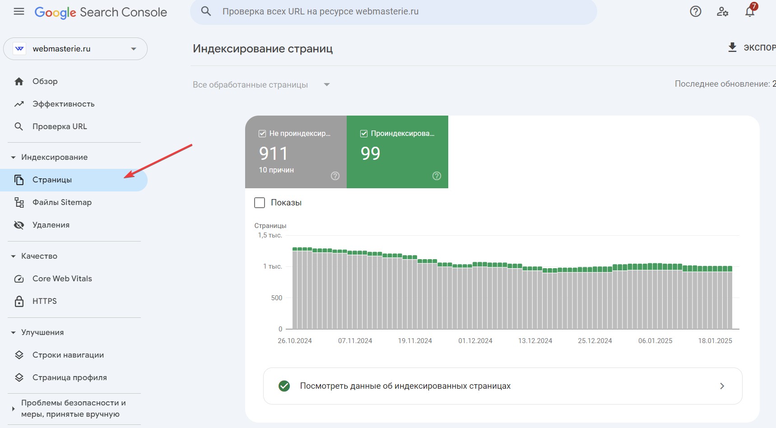Click the URL inspection search field
The image size is (776, 428).
(x=393, y=12)
